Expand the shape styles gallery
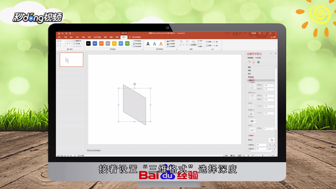 (x=132, y=46)
